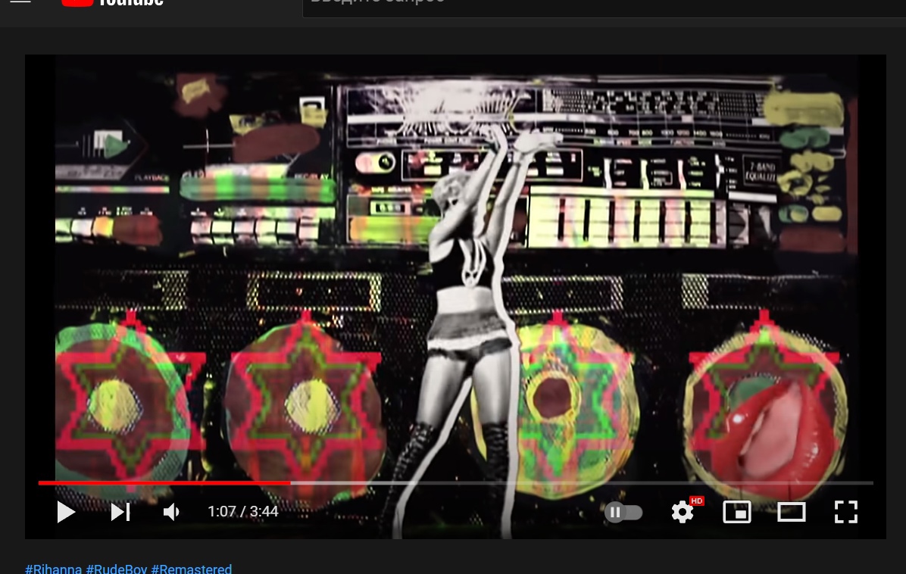Switch to theater mode
The image size is (906, 574).
(x=792, y=512)
